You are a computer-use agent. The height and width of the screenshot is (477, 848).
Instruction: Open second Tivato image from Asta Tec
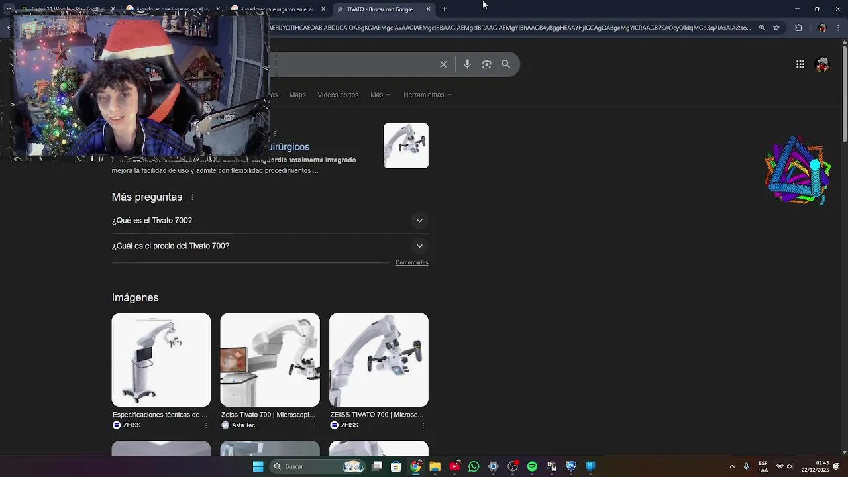(270, 360)
